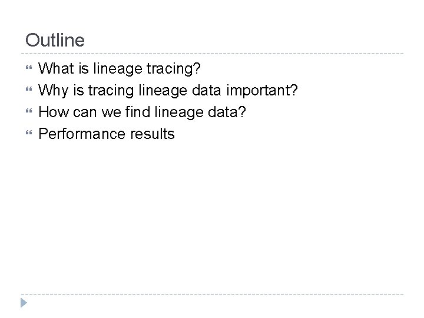Click the dashed divider below the Outline title

pyautogui.click(x=212, y=54)
